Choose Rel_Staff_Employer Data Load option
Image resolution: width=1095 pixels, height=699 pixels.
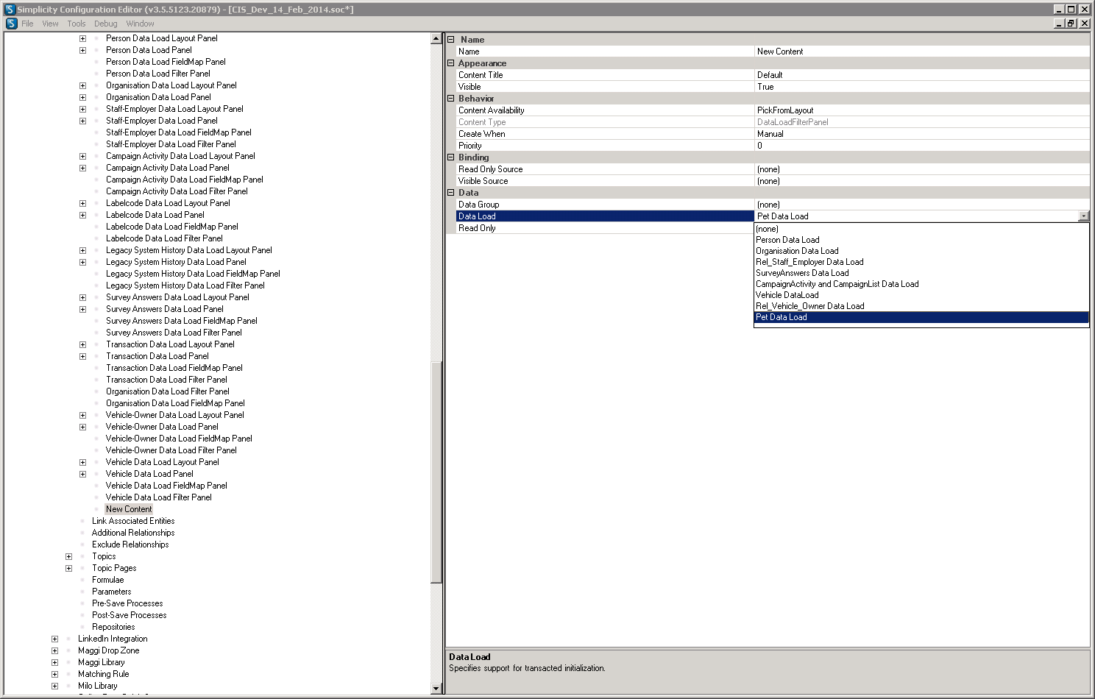pos(921,262)
